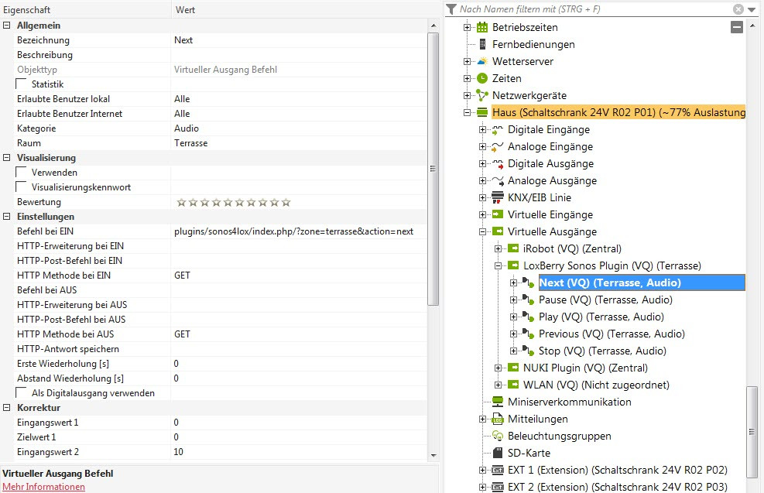
Task: Collapse the Virtuelle Ausgänge tree node
Action: click(483, 231)
